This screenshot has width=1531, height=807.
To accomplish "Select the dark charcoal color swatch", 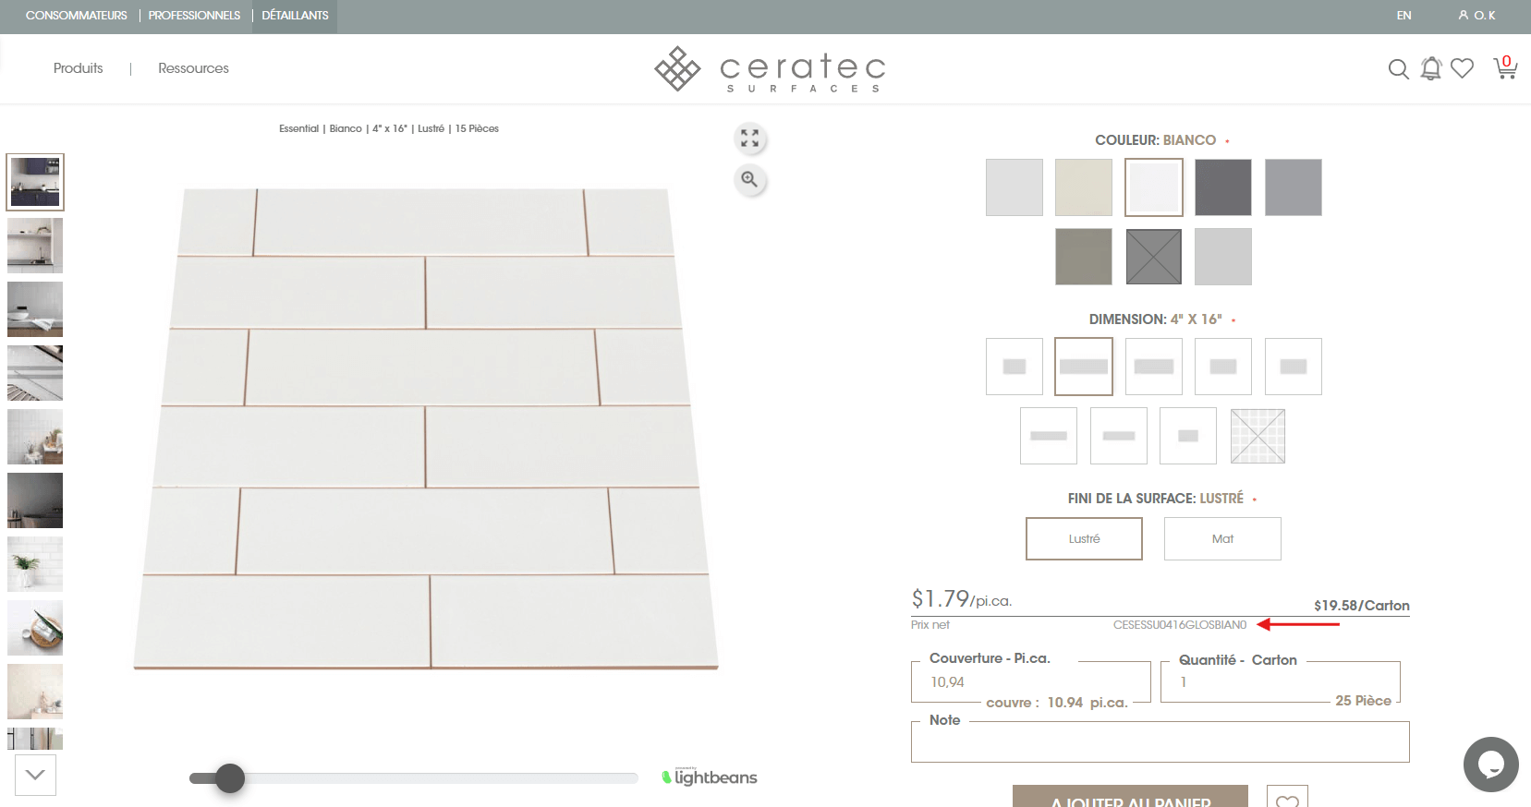I will [1223, 187].
